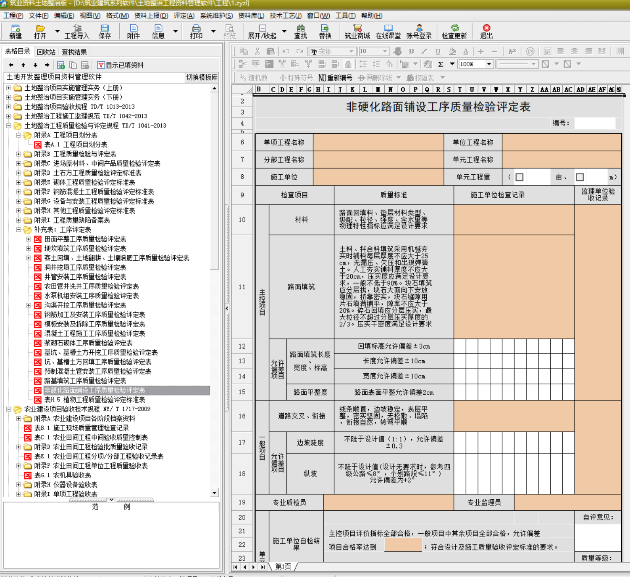Open the dropdown arrow next to 打印
630x577 pixels.
click(x=213, y=31)
